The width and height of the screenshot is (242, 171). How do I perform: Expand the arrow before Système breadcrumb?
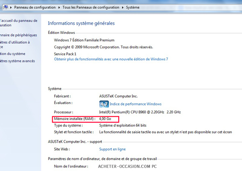123,7
